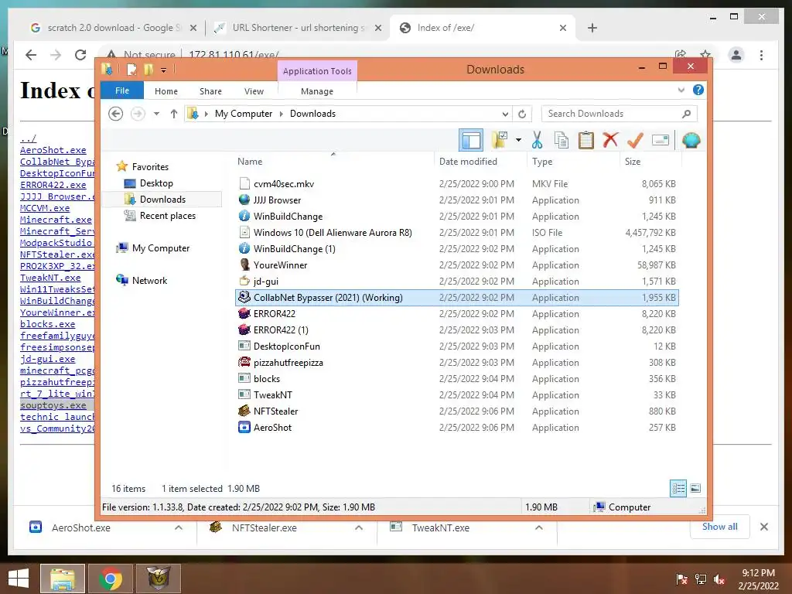792x594 pixels.
Task: Click the red X Delete toolbar icon
Action: (611, 140)
